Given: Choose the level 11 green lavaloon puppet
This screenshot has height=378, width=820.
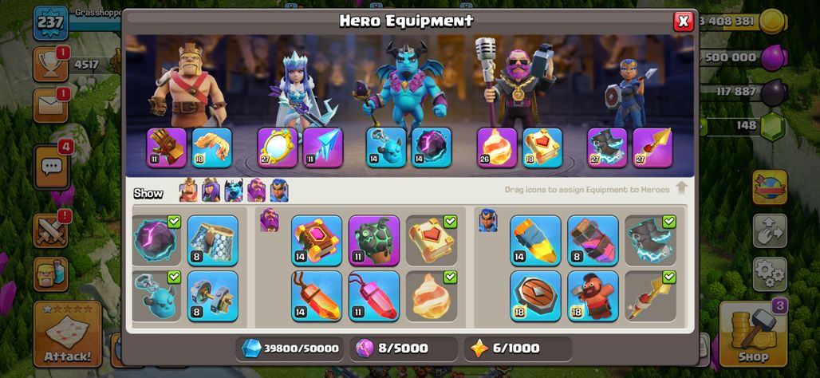Looking at the screenshot, I should click(x=374, y=241).
